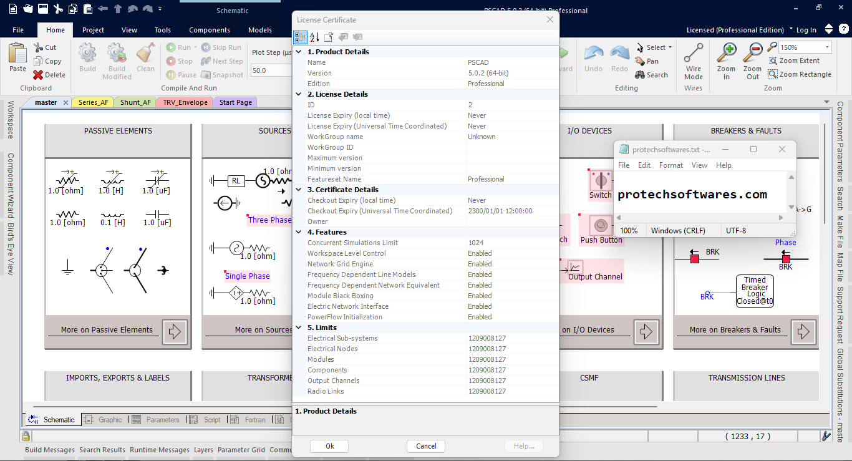The height and width of the screenshot is (461, 852).
Task: Click the Categorized view icon in License Certificate
Action: click(x=300, y=37)
